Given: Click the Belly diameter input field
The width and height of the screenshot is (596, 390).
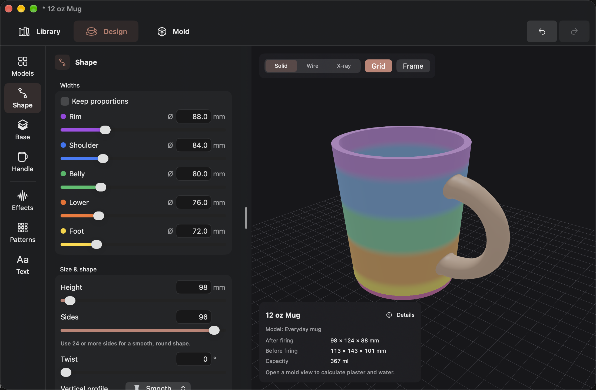Looking at the screenshot, I should coord(193,174).
